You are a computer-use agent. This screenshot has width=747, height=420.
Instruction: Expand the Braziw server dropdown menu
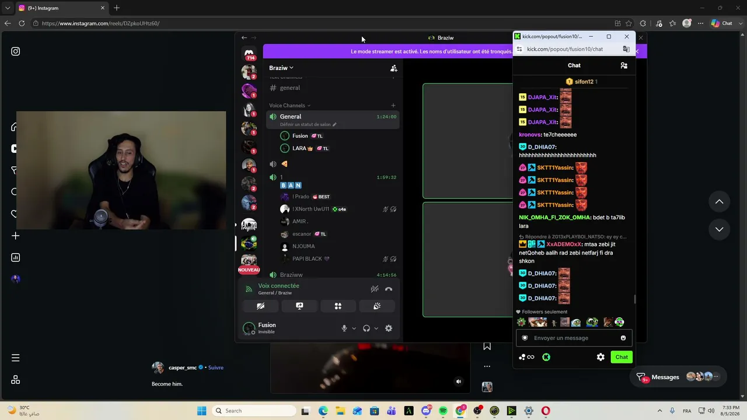click(x=281, y=68)
